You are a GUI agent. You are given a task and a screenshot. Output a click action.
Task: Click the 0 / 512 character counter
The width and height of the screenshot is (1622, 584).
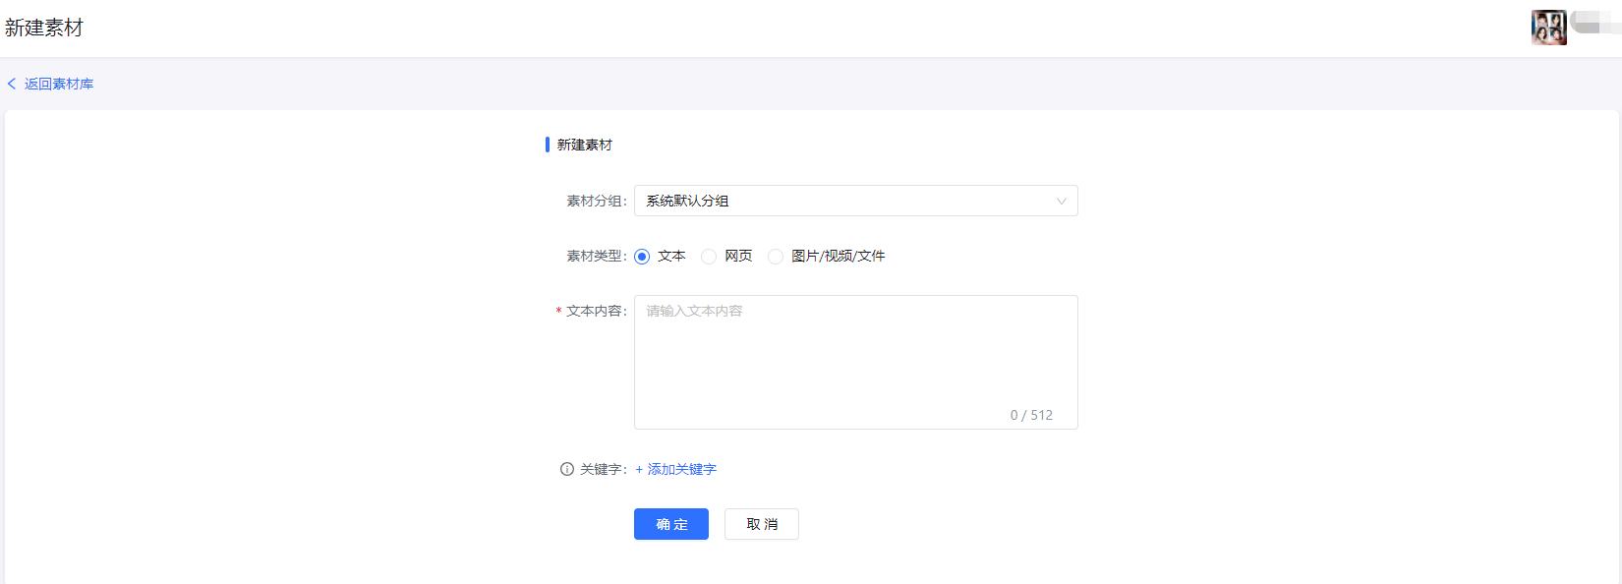(1031, 415)
